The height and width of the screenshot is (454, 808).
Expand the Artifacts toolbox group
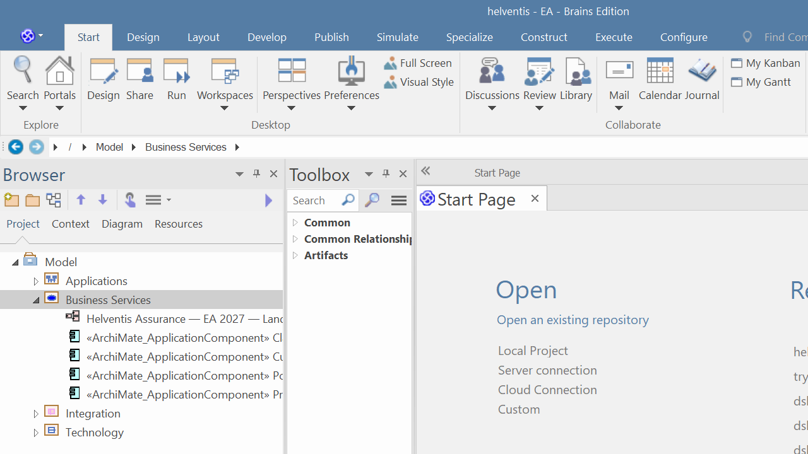click(x=295, y=255)
